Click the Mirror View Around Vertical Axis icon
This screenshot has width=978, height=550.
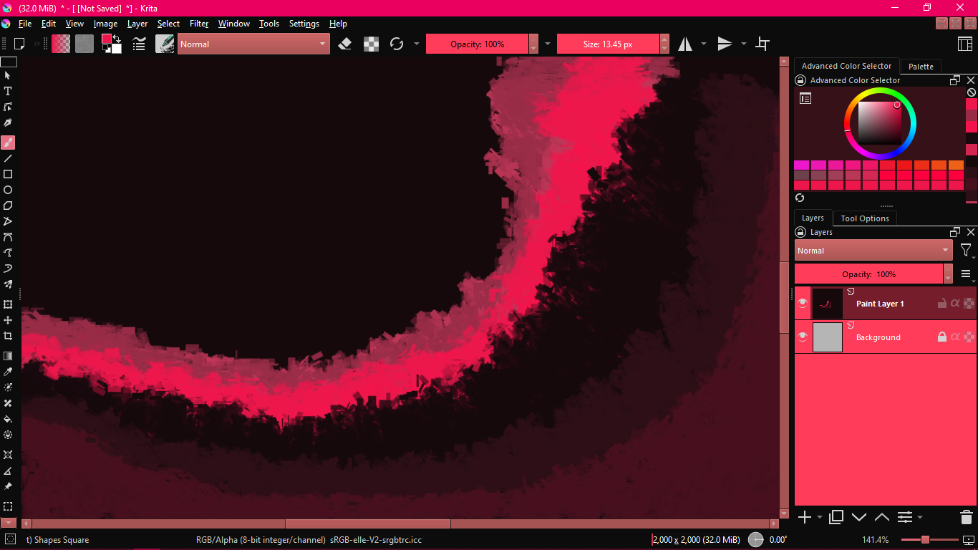click(687, 44)
